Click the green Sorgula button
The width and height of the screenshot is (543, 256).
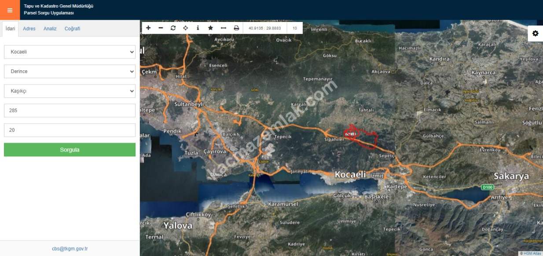pyautogui.click(x=70, y=150)
